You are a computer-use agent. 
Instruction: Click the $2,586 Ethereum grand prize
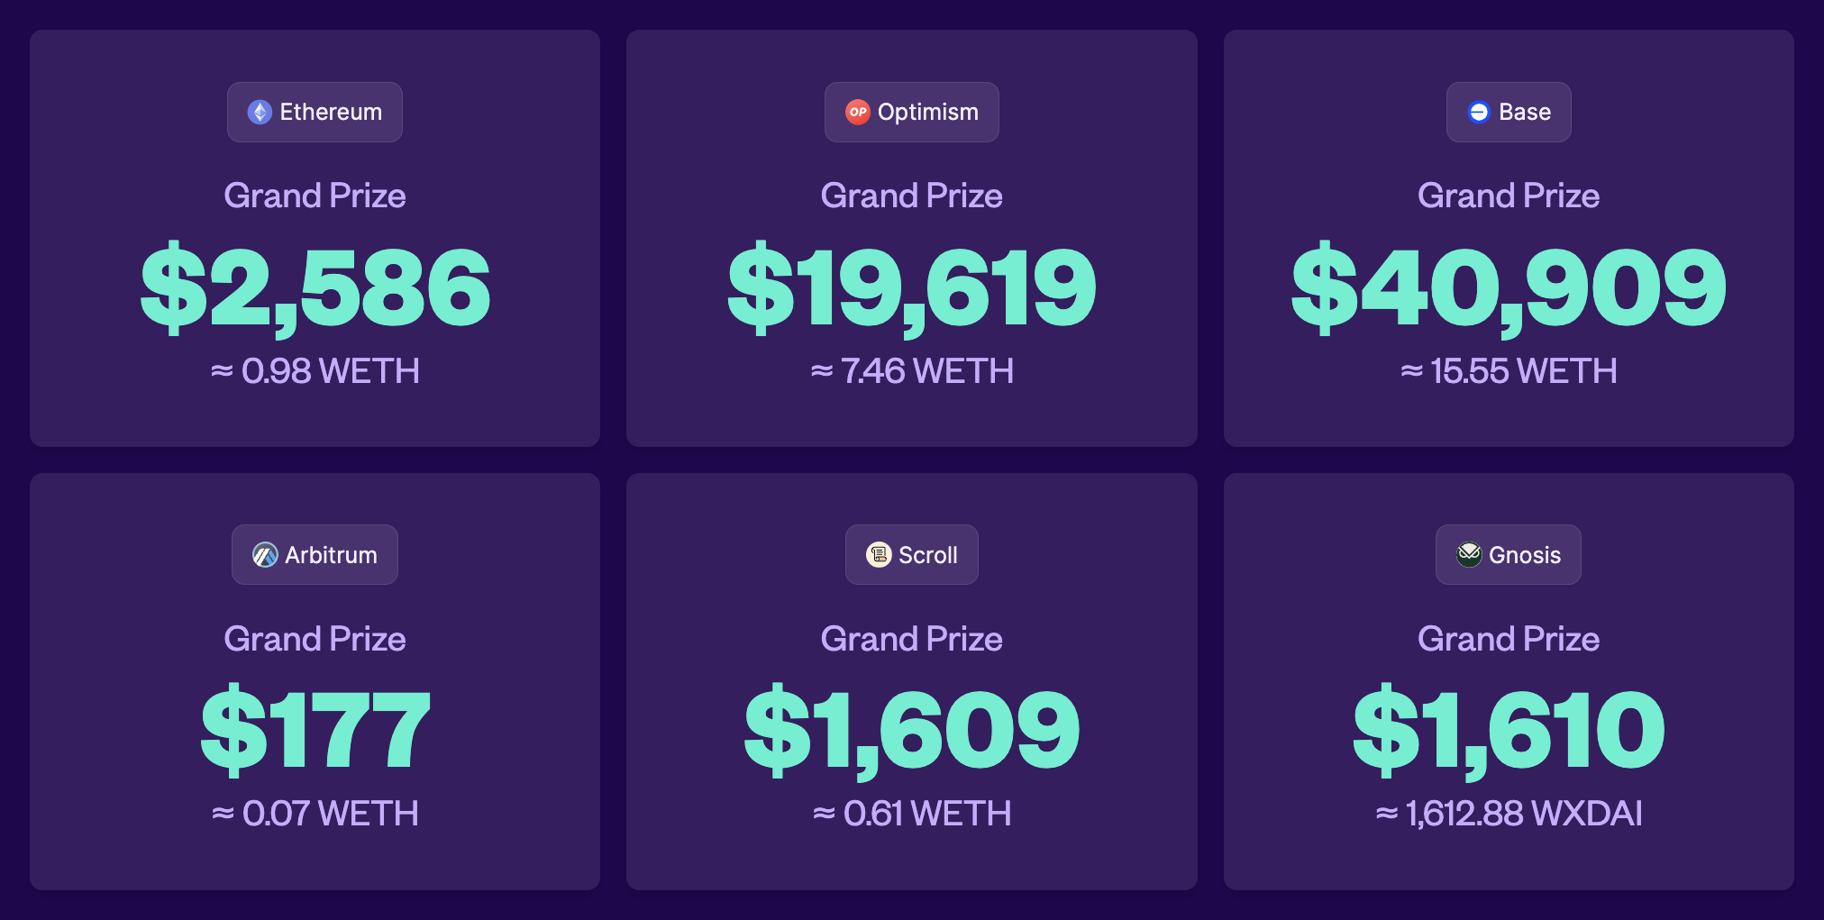315,288
